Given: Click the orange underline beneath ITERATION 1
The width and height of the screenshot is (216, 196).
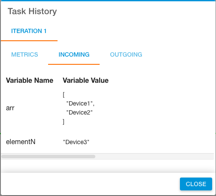Looking at the screenshot, I should coord(29,41).
